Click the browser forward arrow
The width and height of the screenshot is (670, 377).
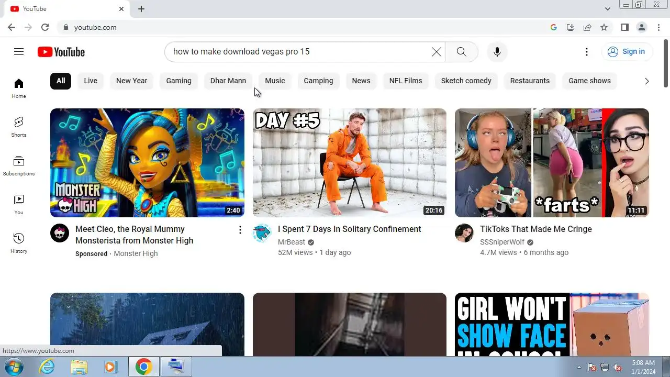tap(28, 27)
